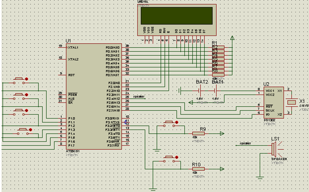Click the SCLK pin label on U2
The image size is (309, 192).
270,110
